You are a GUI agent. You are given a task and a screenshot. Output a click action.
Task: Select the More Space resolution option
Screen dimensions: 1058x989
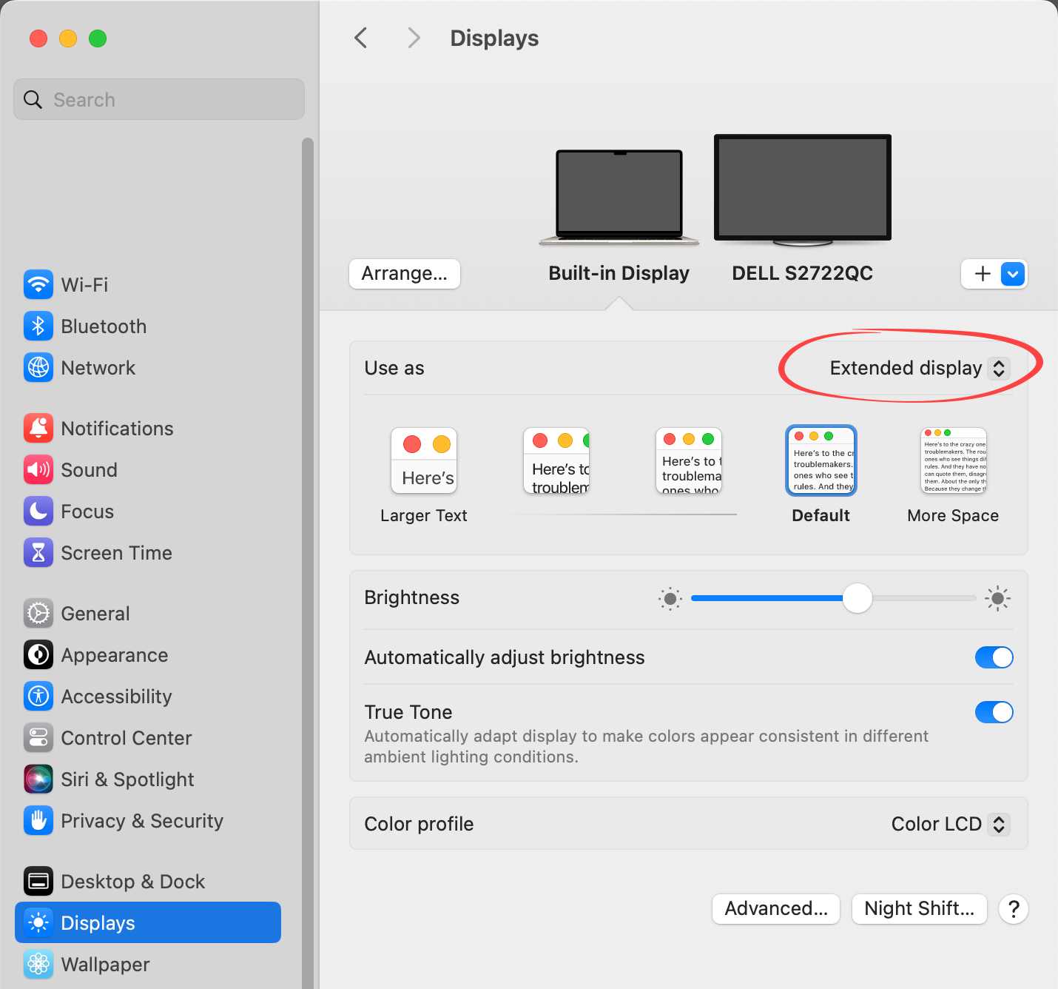[x=953, y=462]
